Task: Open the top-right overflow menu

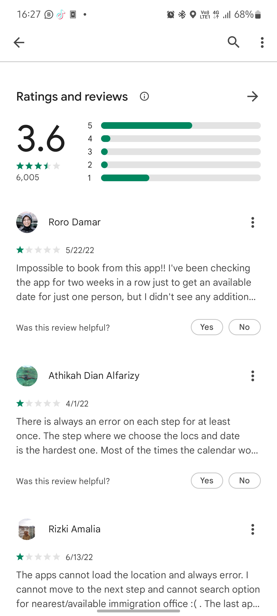Action: [x=262, y=42]
